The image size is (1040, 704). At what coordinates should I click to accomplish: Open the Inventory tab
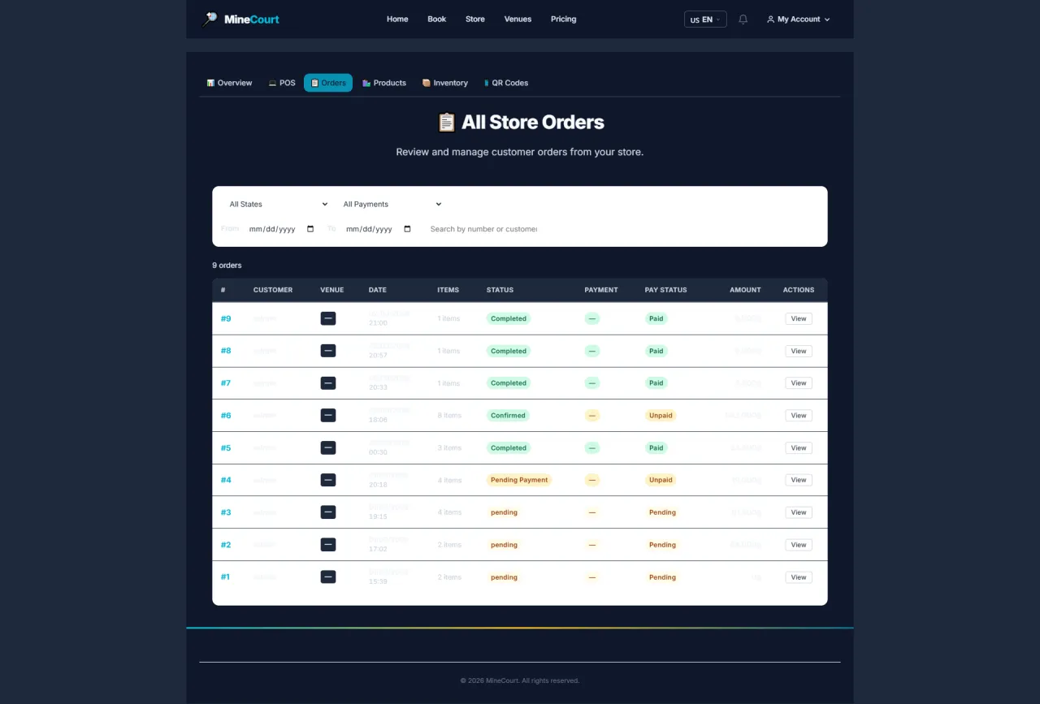tap(444, 83)
